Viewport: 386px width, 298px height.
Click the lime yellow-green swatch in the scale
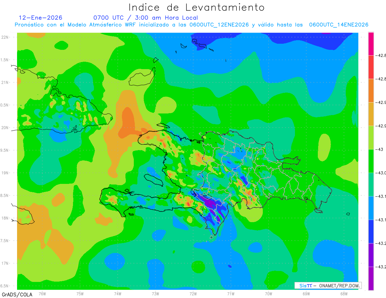371,137
